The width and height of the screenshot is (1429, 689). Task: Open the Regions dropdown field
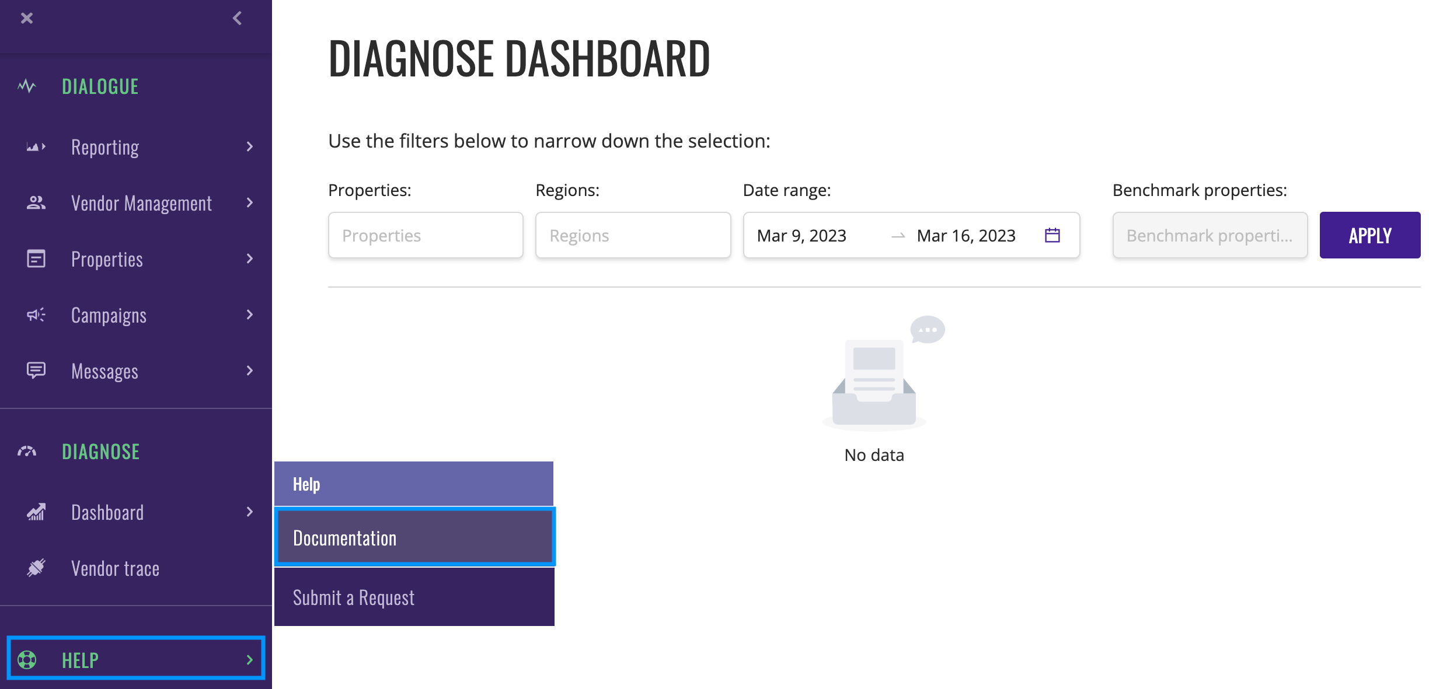pos(633,235)
